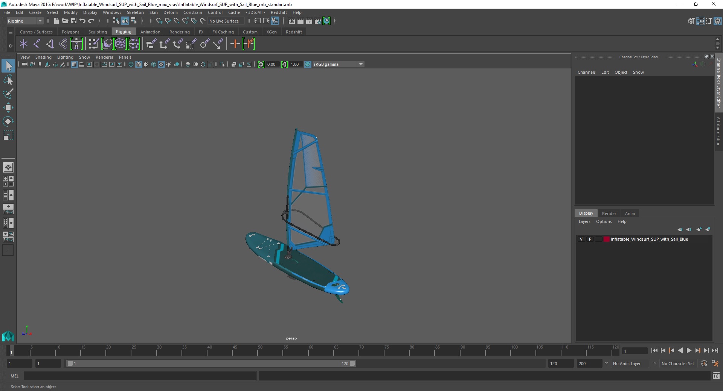Viewport: 723px width, 391px height.
Task: Go to the start of playback range
Action: click(x=654, y=350)
